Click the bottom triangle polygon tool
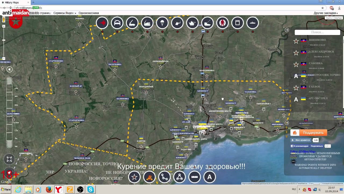Screen dimensions: 344x194 180,177
